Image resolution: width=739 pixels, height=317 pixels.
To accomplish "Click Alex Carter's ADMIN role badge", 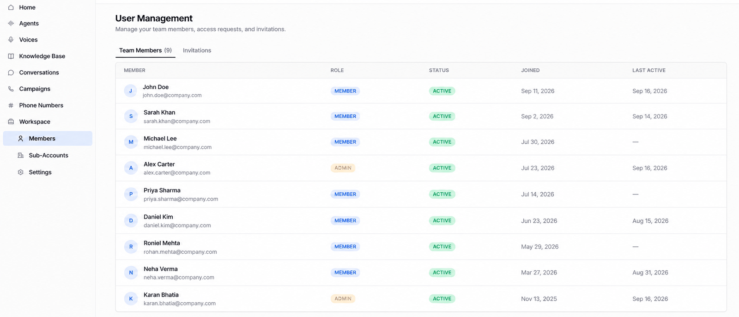I will click(x=343, y=168).
